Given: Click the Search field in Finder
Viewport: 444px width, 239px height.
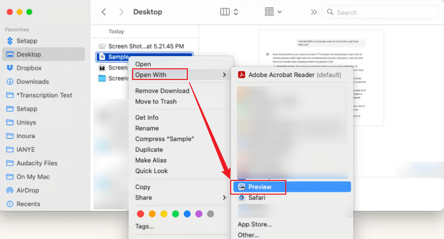Looking at the screenshot, I should click(x=383, y=12).
